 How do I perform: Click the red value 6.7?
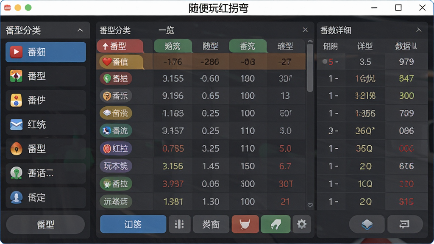(x=285, y=166)
